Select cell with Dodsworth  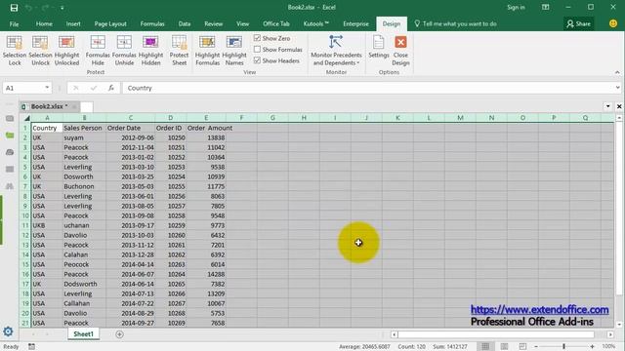pyautogui.click(x=84, y=284)
